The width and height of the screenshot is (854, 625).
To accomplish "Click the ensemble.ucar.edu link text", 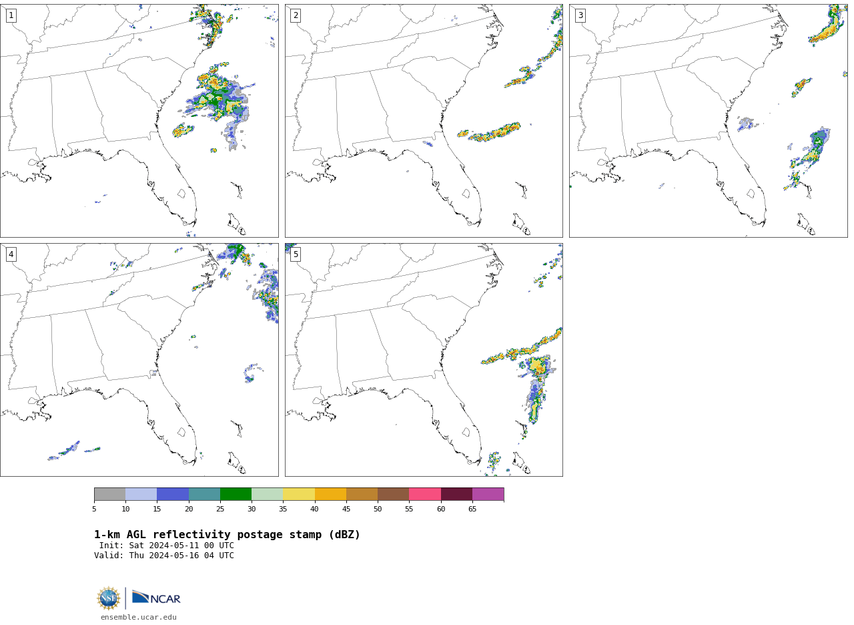I will pyautogui.click(x=139, y=618).
